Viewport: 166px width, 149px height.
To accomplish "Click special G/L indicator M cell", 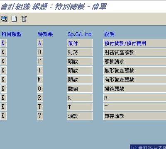I will coord(40,79).
